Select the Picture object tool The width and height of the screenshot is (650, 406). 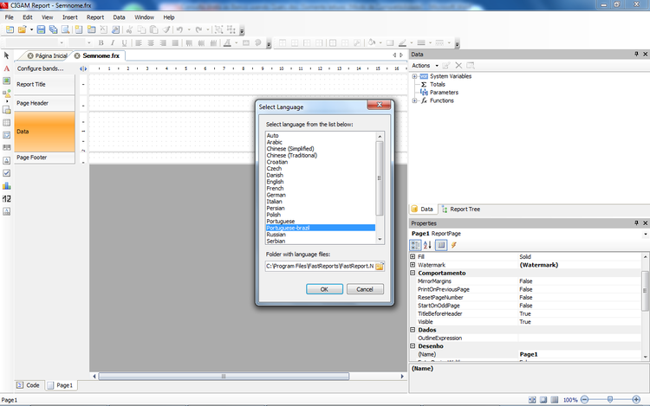(x=7, y=81)
